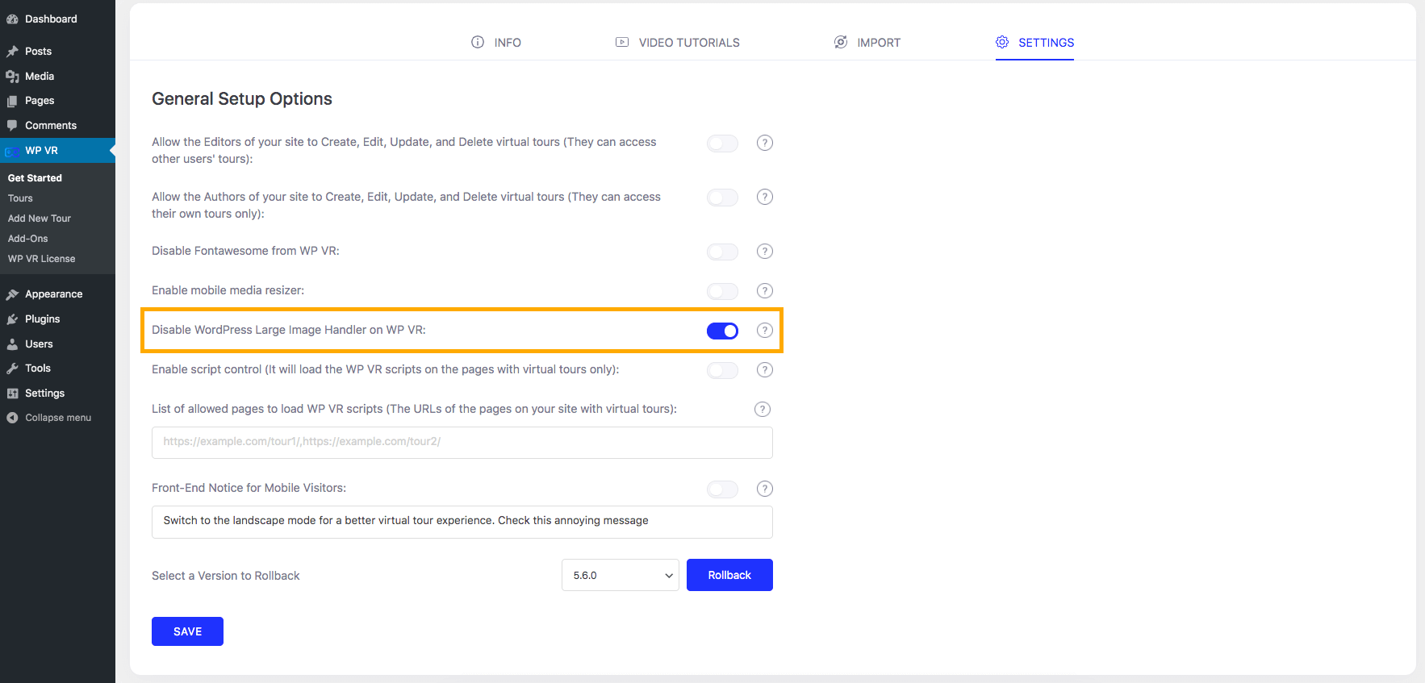Viewport: 1425px width, 683px height.
Task: Click the Collapse menu arrow icon
Action: (12, 418)
